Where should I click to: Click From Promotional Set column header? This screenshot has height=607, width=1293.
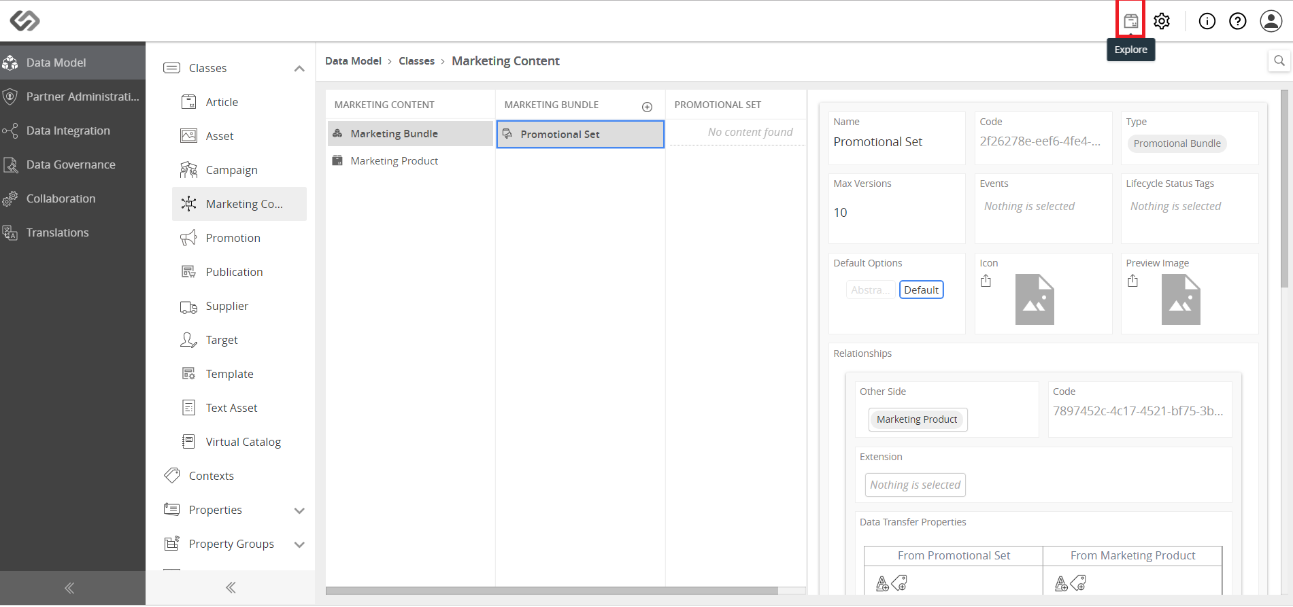pos(954,555)
